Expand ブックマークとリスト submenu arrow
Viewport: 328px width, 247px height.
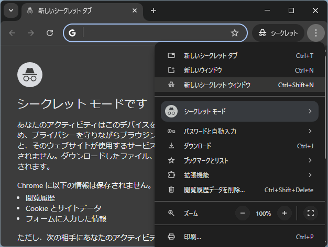coord(310,160)
